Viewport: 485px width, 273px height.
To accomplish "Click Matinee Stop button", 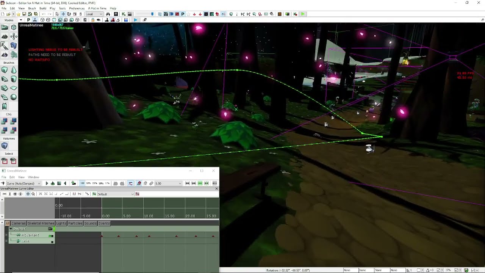I will click(x=59, y=183).
